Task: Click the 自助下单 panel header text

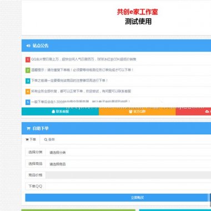Action: pos(41,128)
